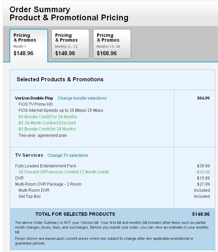Click the Verizon Double Play bundle title
The image size is (218, 252).
[34, 98]
